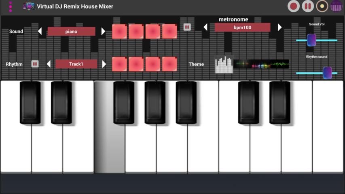Toggle the Rhythm pause button
Image resolution: width=345 pixels, height=194 pixels.
[x=35, y=64]
